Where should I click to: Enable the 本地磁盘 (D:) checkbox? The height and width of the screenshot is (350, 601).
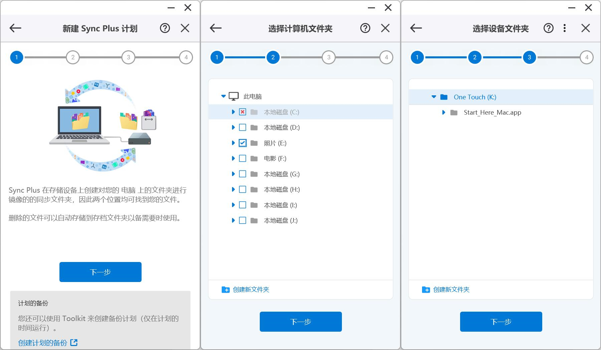coord(242,127)
